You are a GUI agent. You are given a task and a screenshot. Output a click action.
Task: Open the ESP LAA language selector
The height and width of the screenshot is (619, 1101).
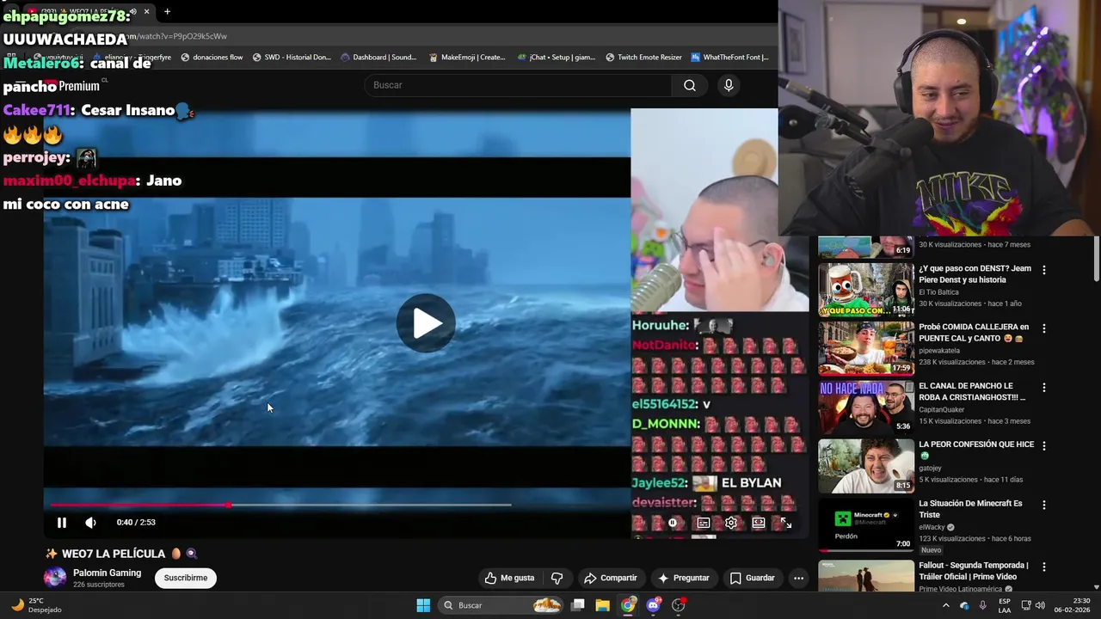(1005, 605)
